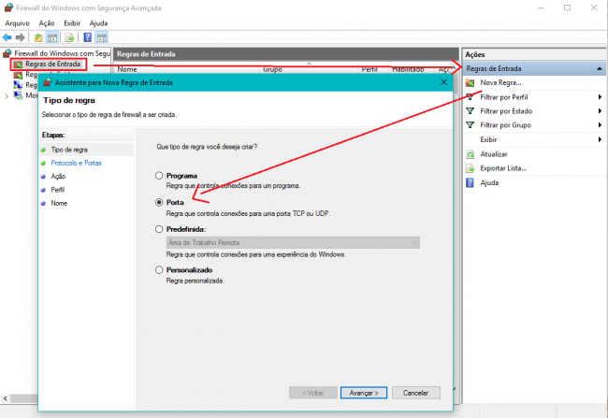Click the Export List toolbar icon
Screen dimensions: 608x418
(69, 37)
